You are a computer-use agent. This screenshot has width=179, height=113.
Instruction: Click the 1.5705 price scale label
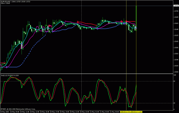pos(176,11)
